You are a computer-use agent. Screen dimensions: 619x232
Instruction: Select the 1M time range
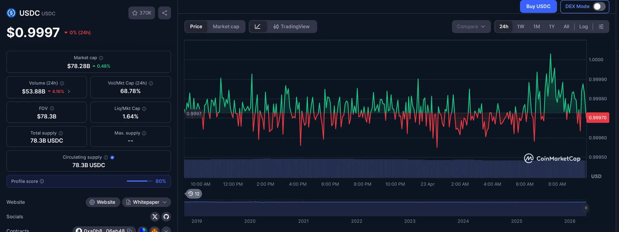(x=536, y=26)
